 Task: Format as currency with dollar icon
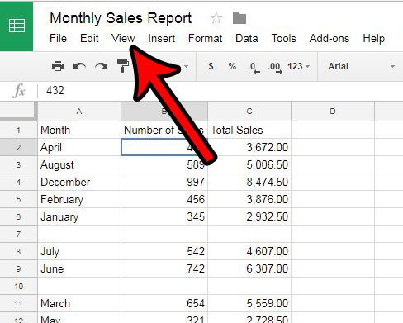(x=211, y=66)
